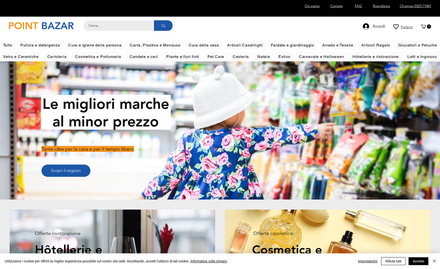Click the search magnifier icon
440x269 pixels.
pos(163,26)
